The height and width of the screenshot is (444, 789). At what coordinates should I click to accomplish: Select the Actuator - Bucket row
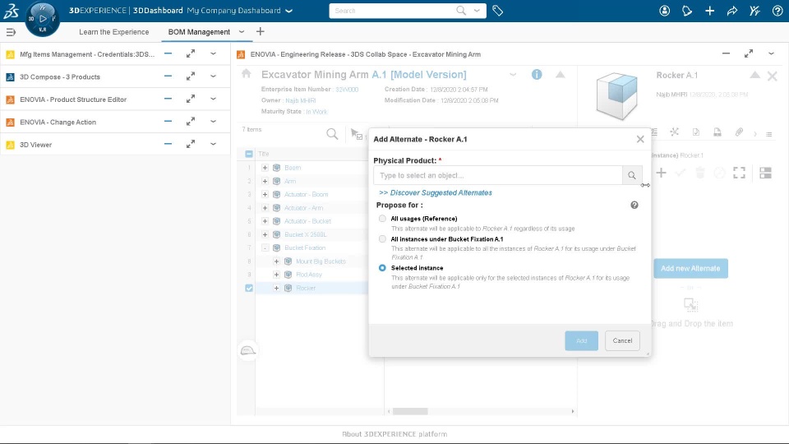point(307,221)
